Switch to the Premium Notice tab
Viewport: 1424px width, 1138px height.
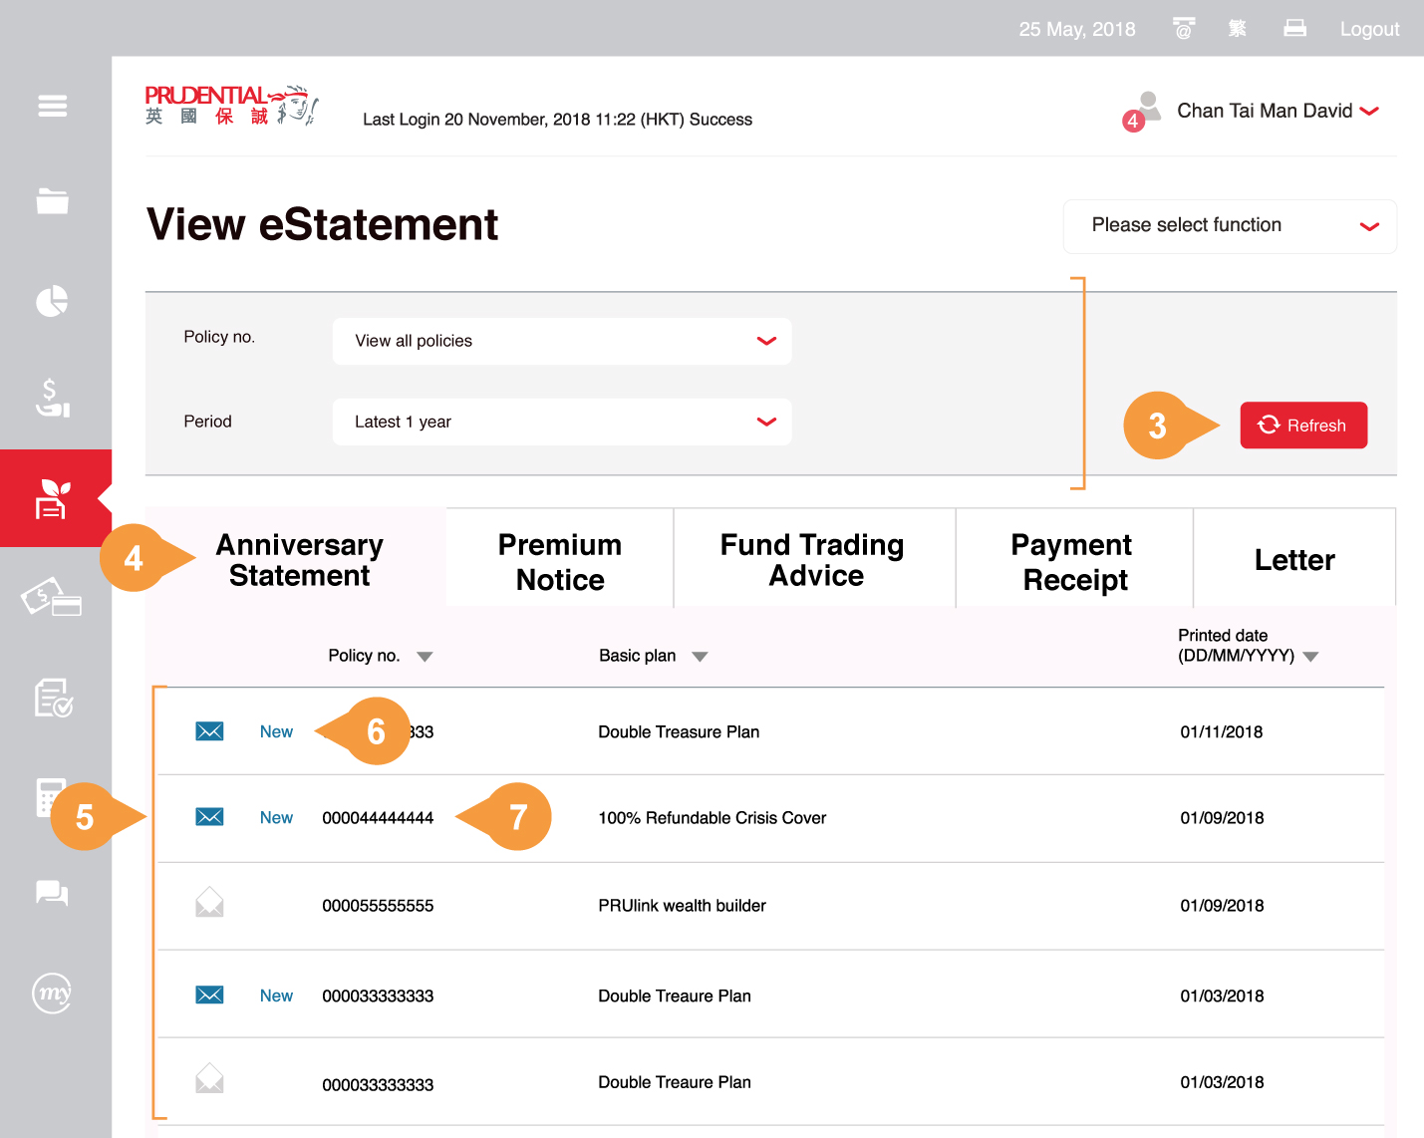coord(560,561)
